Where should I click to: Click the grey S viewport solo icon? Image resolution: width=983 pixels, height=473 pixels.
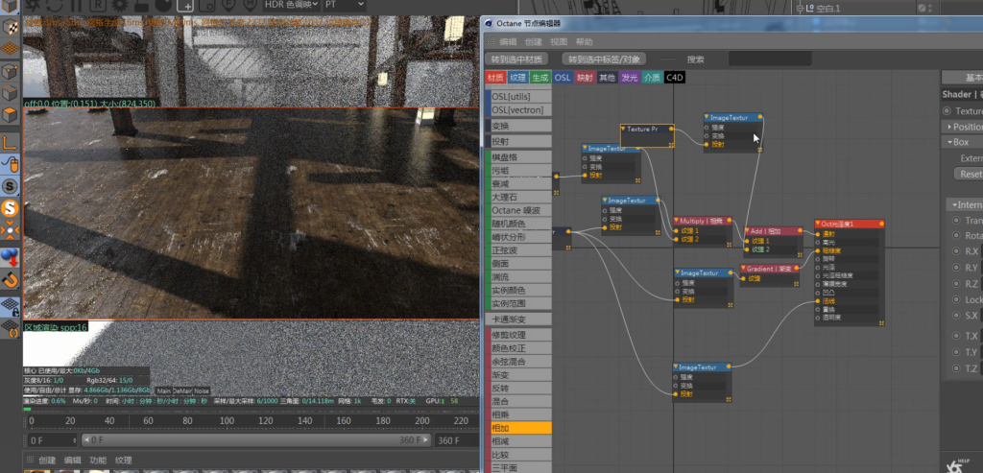click(10, 186)
